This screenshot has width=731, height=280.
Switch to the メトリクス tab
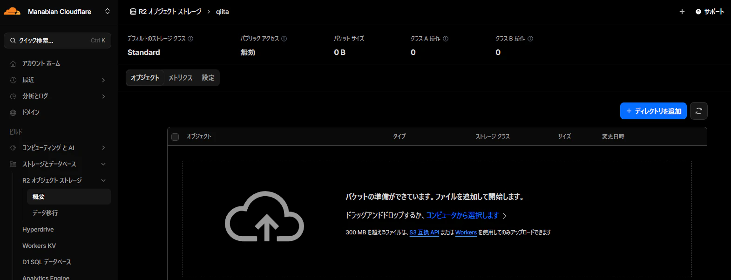click(181, 78)
